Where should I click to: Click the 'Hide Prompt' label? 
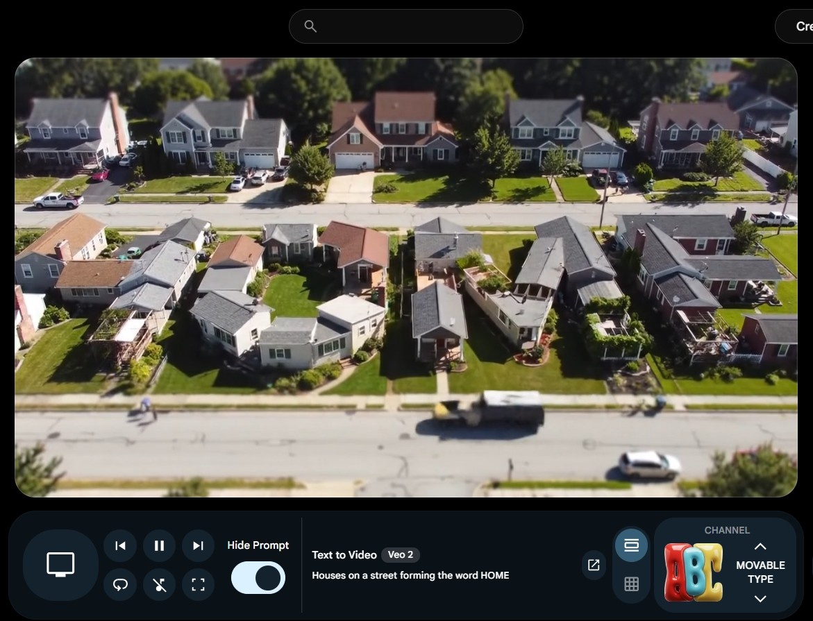pos(258,545)
